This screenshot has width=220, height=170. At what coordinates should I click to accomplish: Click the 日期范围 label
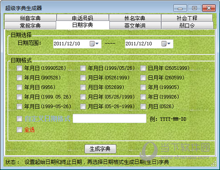click(30, 43)
